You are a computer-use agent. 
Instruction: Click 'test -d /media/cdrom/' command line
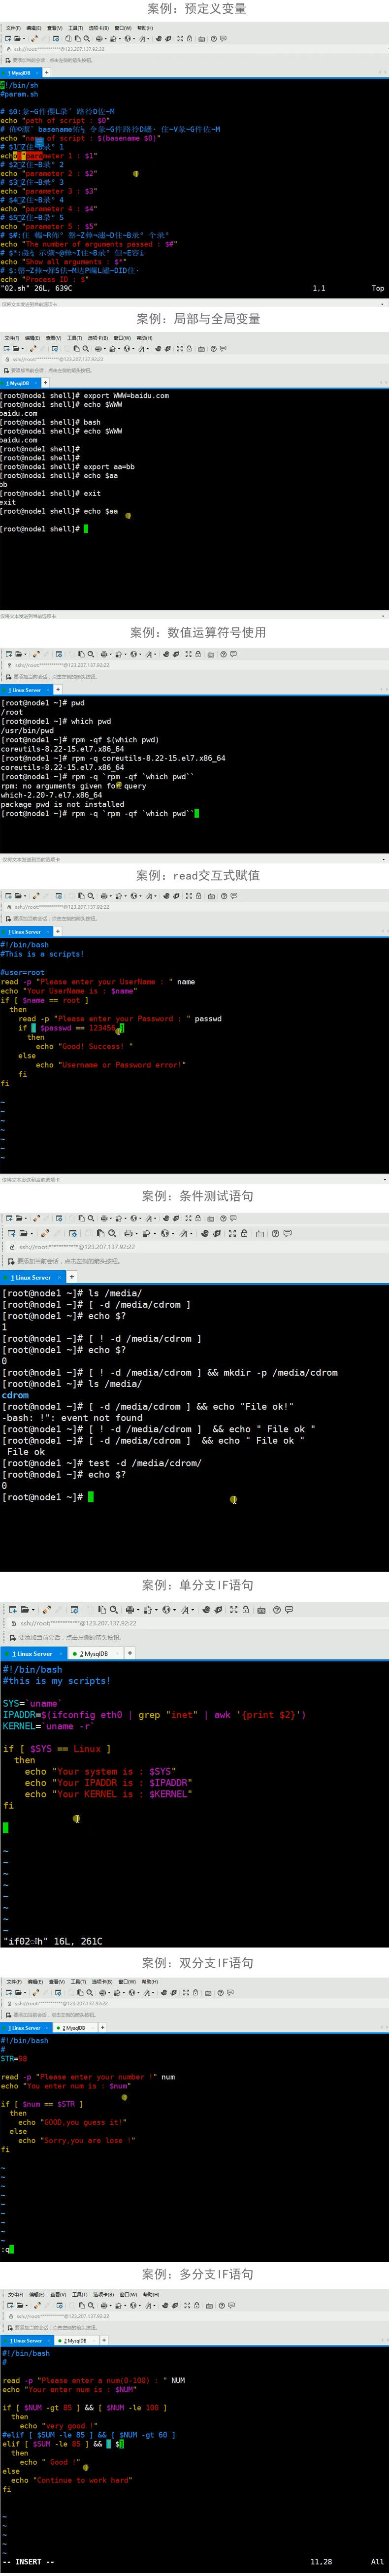101,1463
